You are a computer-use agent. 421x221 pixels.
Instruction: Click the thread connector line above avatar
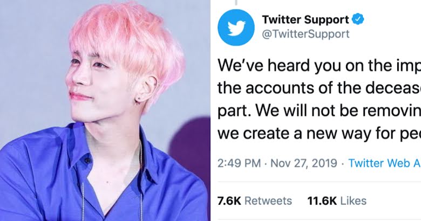click(236, 2)
